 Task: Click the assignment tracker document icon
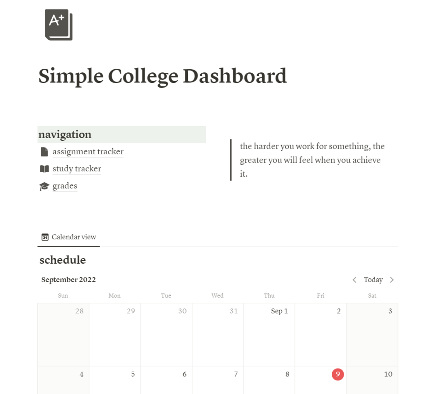pos(44,152)
